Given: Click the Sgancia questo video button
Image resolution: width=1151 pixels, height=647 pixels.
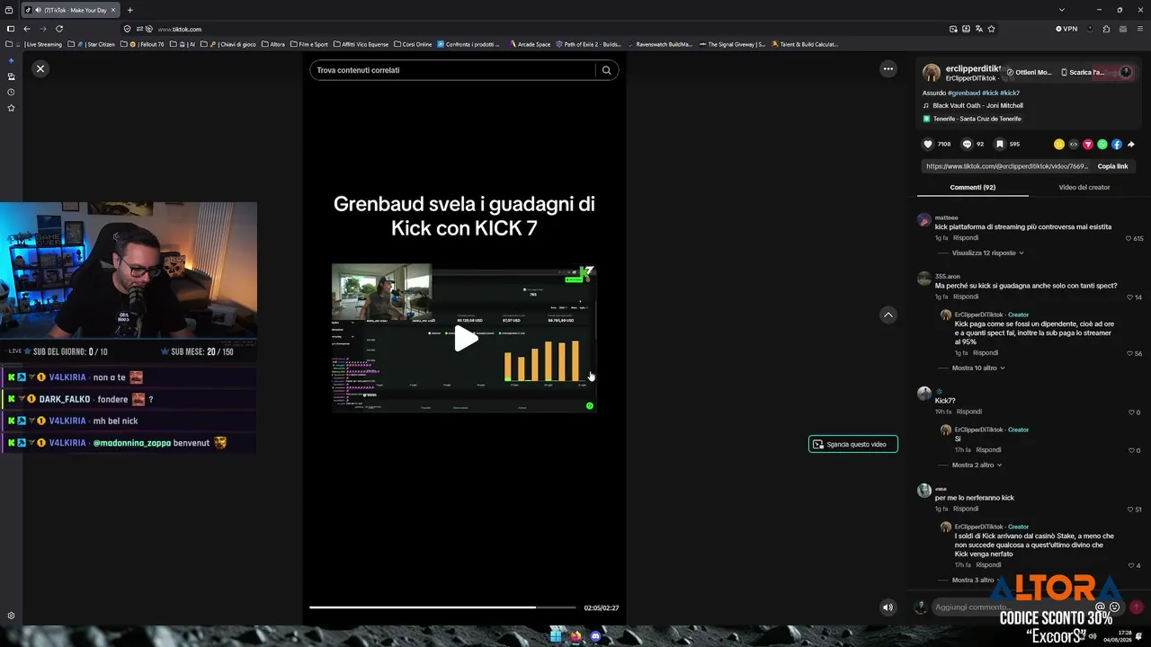Looking at the screenshot, I should point(853,444).
